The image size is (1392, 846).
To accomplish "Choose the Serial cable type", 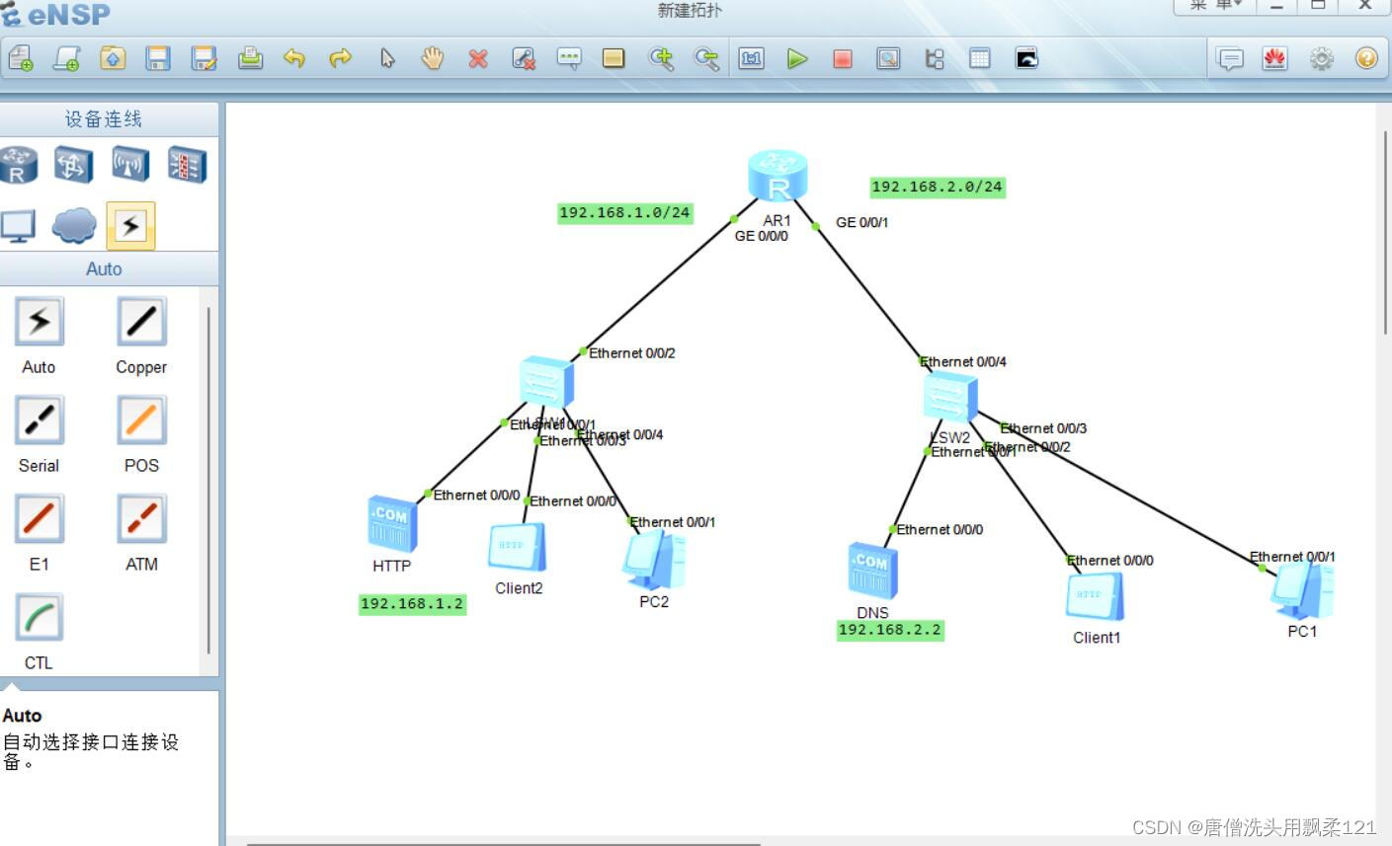I will [x=40, y=421].
